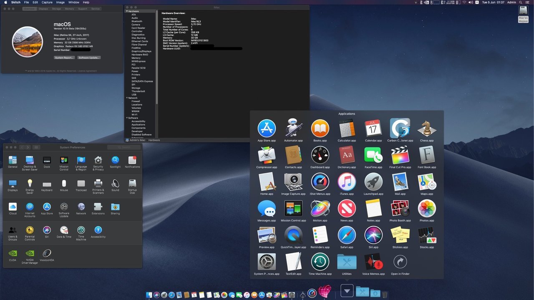Launch Carbon Copy Cloner from Applications stack
This screenshot has width=534, height=300.
(x=400, y=130)
